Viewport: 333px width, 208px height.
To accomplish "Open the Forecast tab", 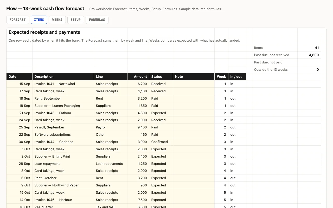I will [18, 20].
